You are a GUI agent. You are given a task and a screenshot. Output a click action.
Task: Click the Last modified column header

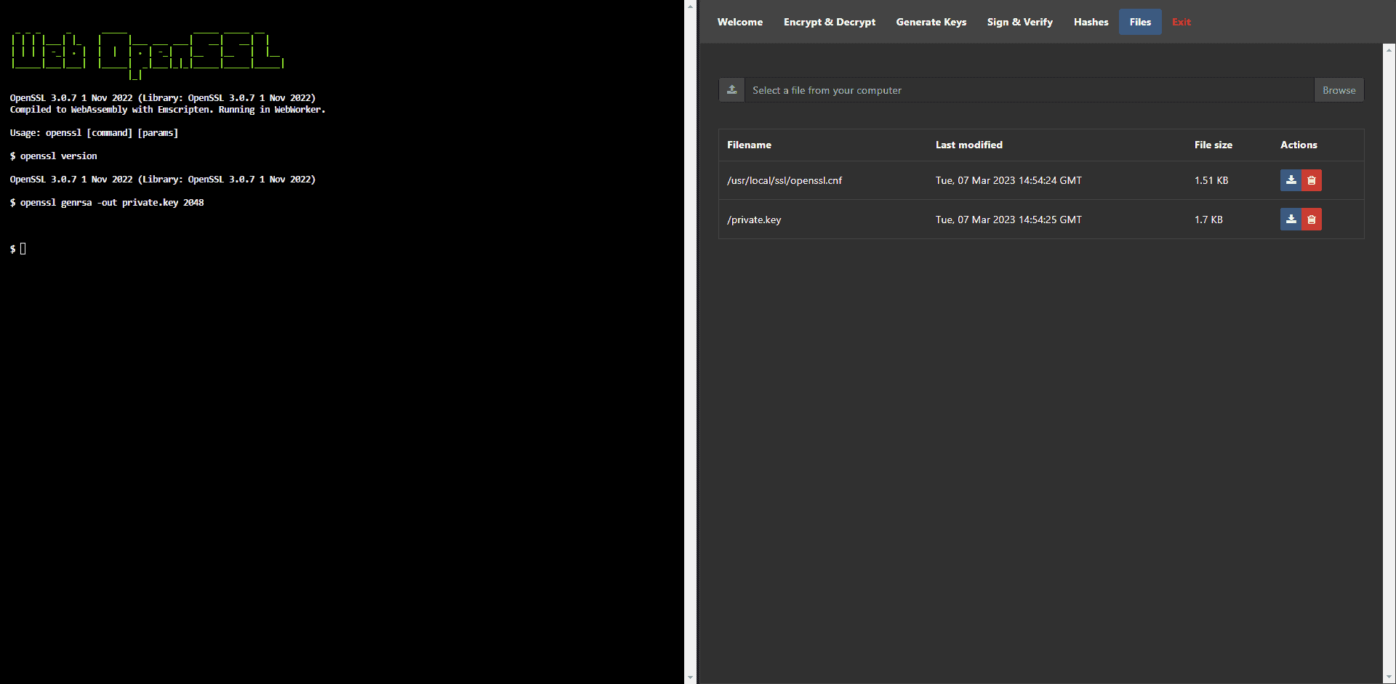pos(969,145)
